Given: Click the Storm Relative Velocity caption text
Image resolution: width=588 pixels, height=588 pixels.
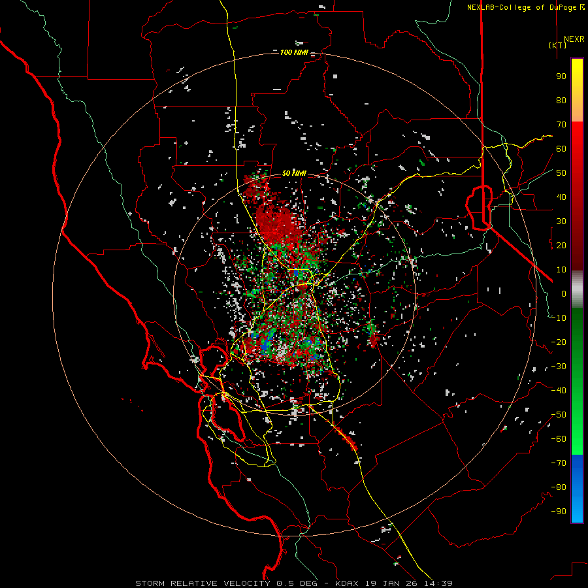Looking at the screenshot, I should coord(294,583).
